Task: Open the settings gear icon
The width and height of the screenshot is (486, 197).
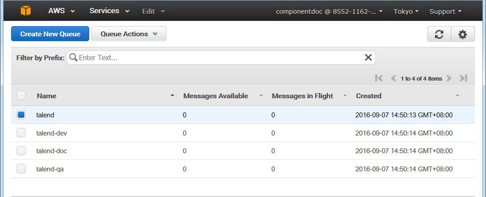Action: click(462, 34)
